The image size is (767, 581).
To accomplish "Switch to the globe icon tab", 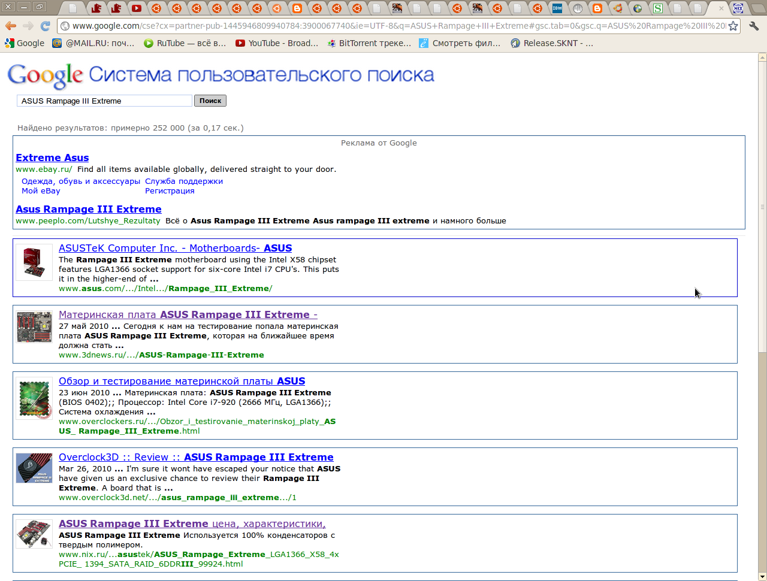I will click(x=638, y=8).
